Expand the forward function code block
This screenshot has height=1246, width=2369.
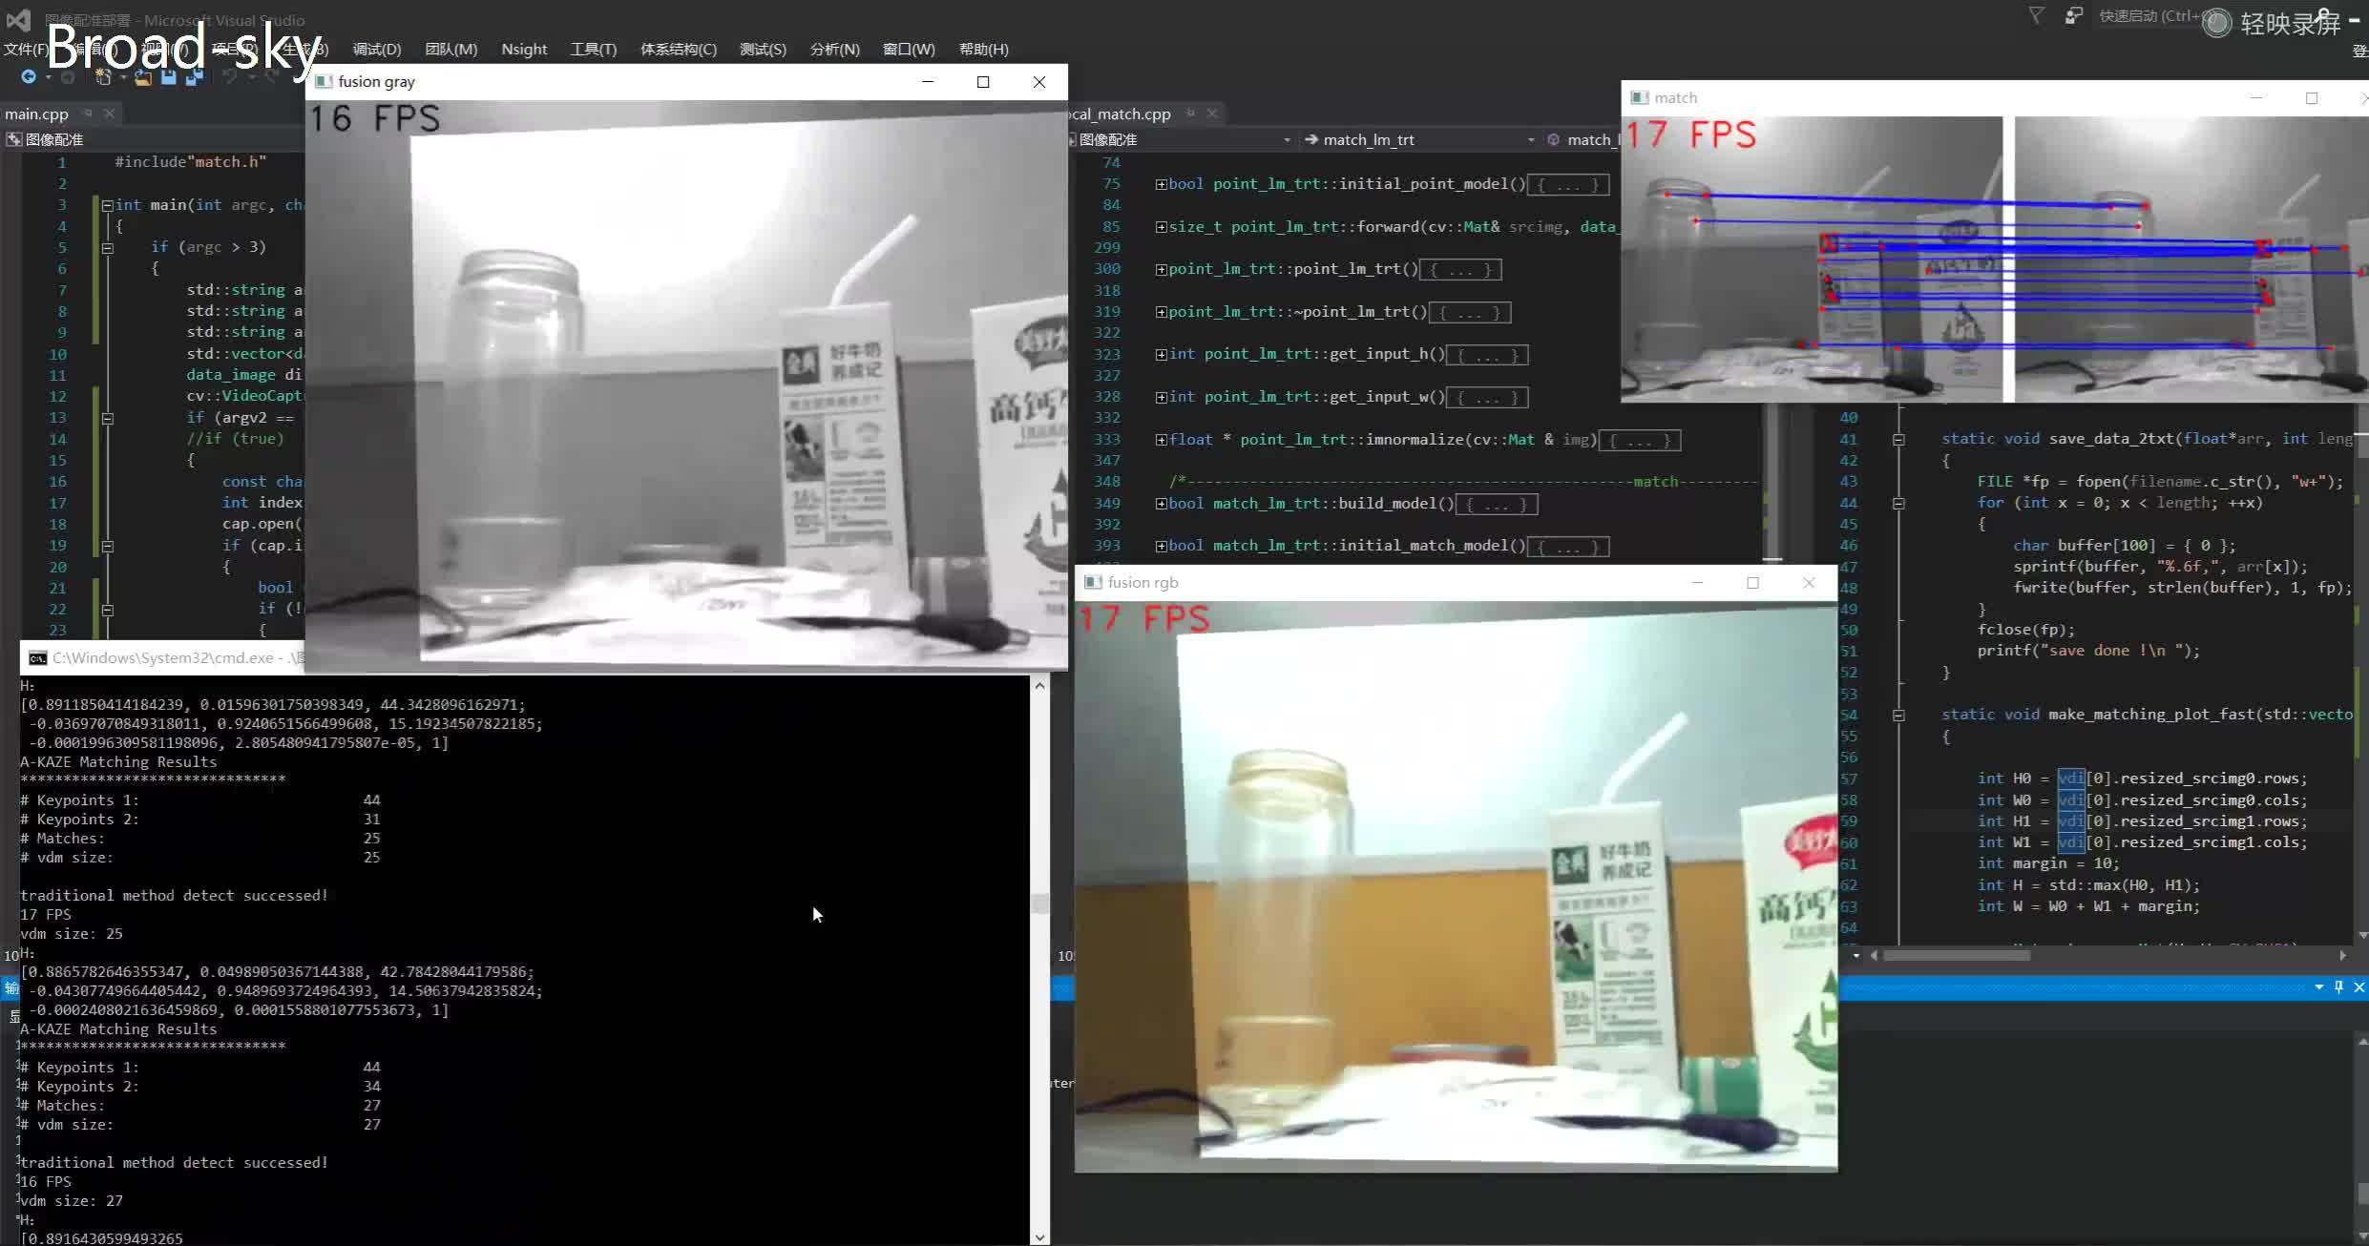(x=1162, y=227)
